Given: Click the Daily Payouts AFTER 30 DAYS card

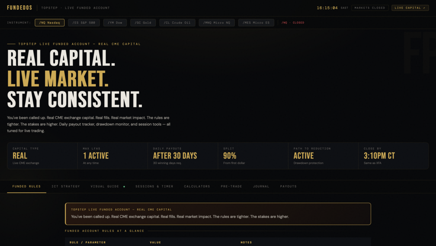Looking at the screenshot, I should point(183,156).
